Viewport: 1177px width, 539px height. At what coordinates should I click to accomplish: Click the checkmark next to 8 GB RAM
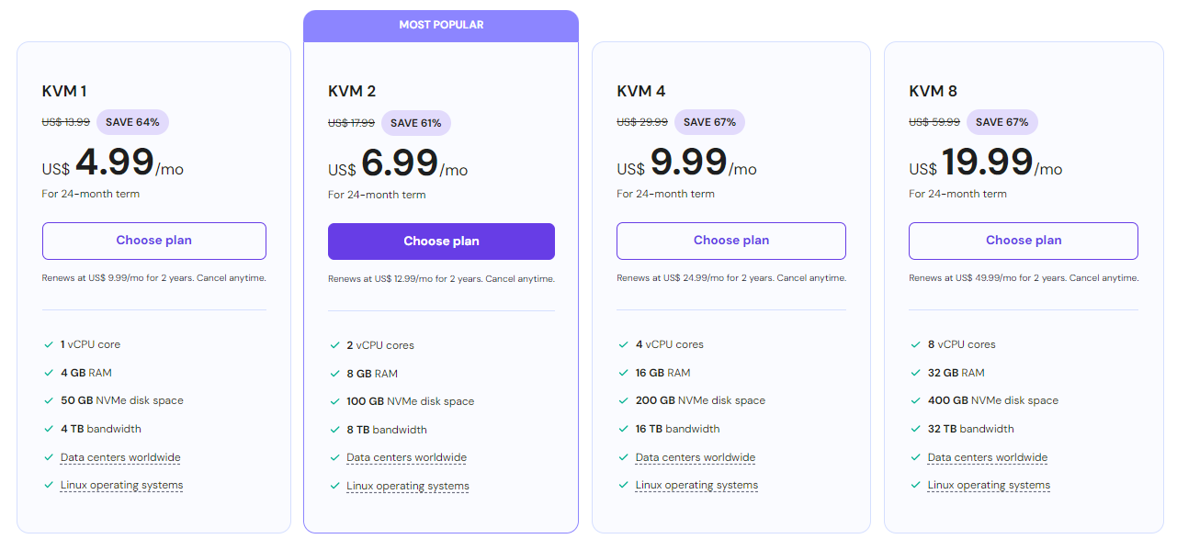(x=334, y=374)
